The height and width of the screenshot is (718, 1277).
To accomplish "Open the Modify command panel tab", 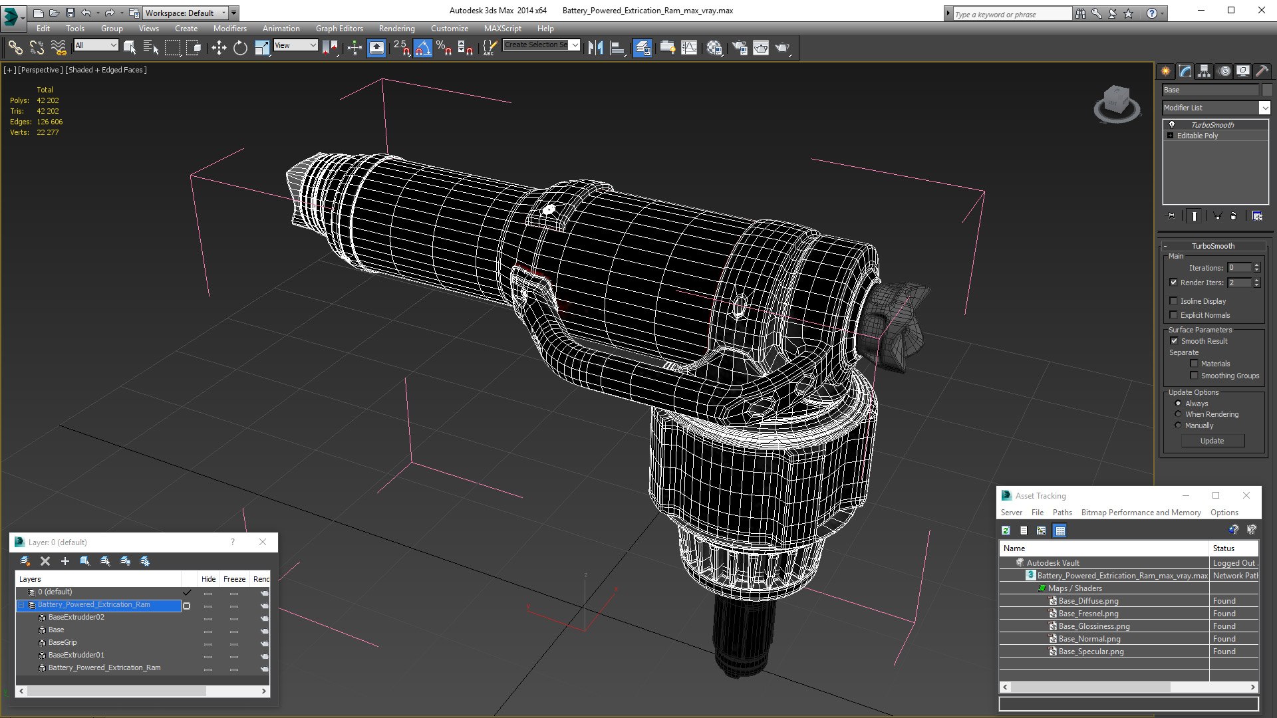I will pos(1185,71).
